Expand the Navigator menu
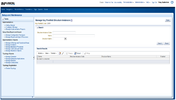Viewport: 176px width, 100px height. click(x=9, y=9)
